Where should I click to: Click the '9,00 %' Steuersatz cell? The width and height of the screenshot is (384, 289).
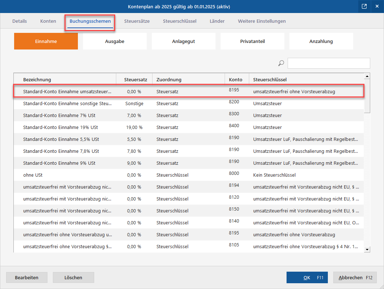(x=134, y=163)
